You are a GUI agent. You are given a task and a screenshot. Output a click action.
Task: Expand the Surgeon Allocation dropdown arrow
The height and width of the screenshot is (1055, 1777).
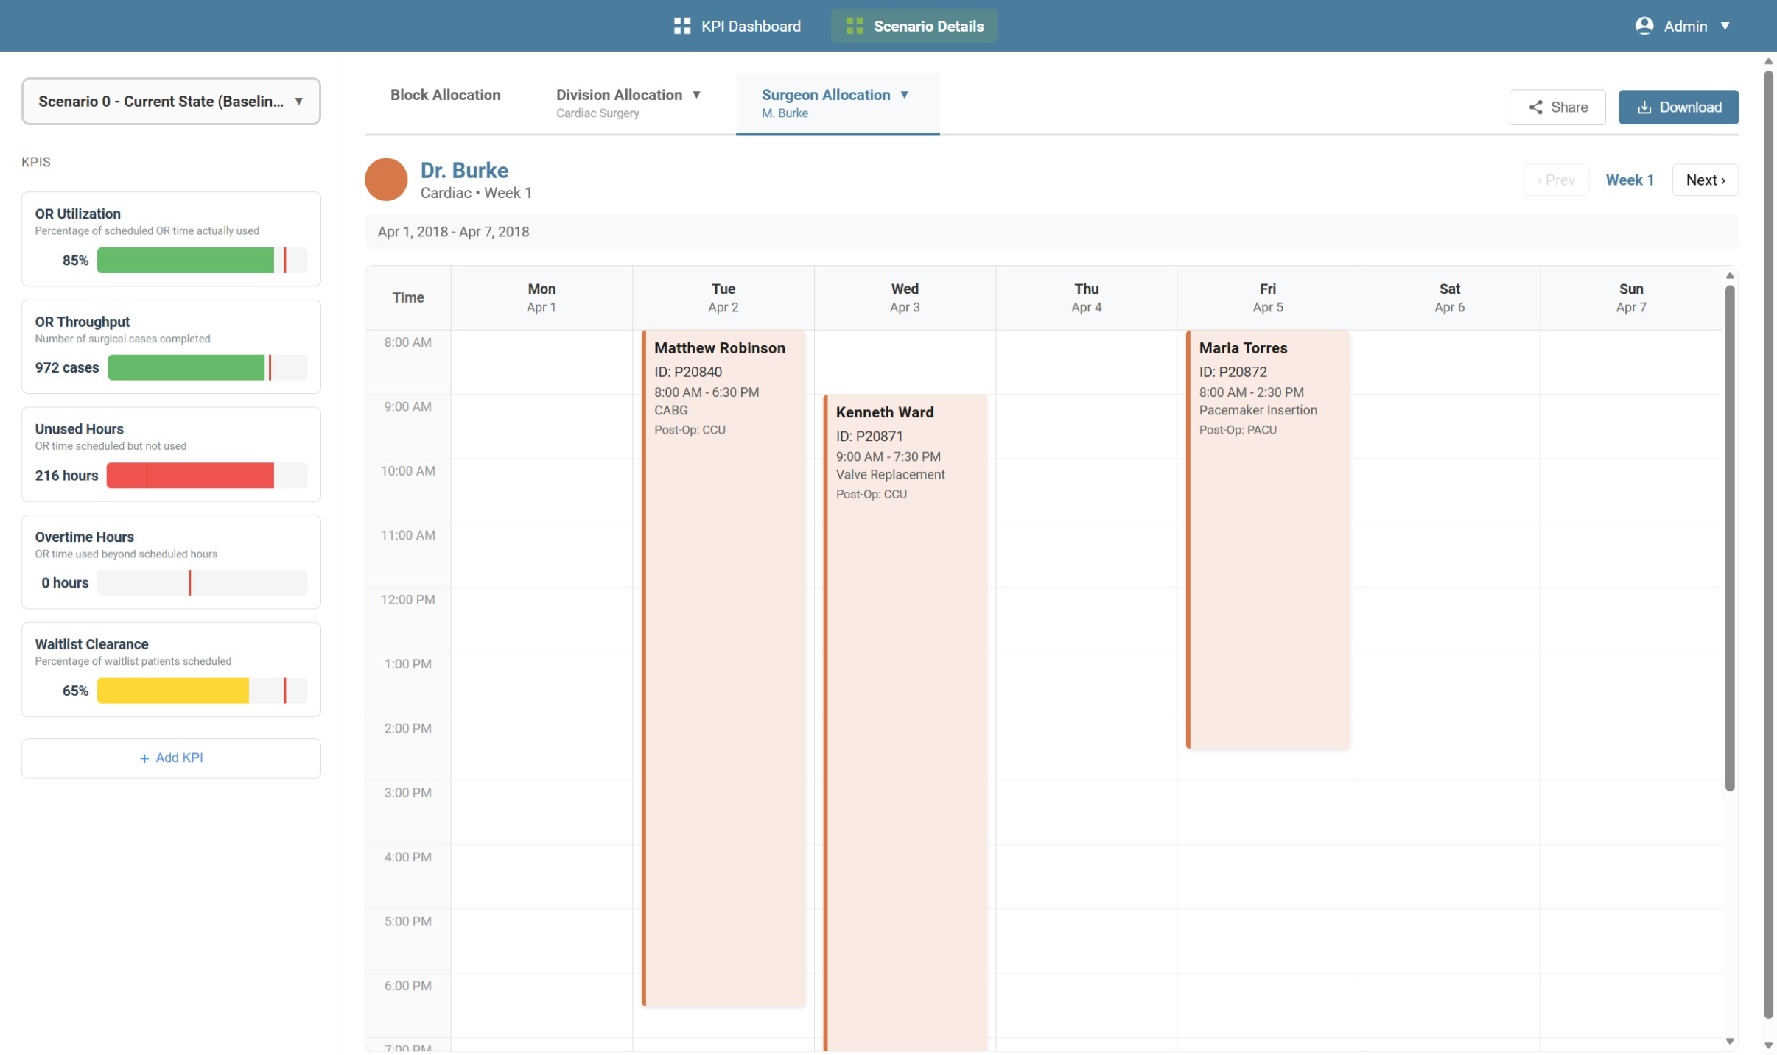[x=905, y=95]
